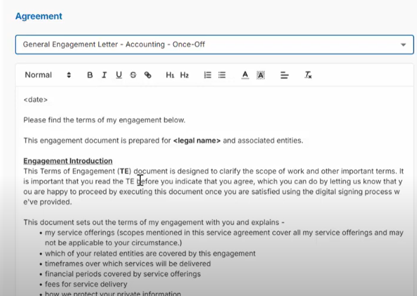This screenshot has width=417, height=296.
Task: Apply underline formatting
Action: coord(119,75)
